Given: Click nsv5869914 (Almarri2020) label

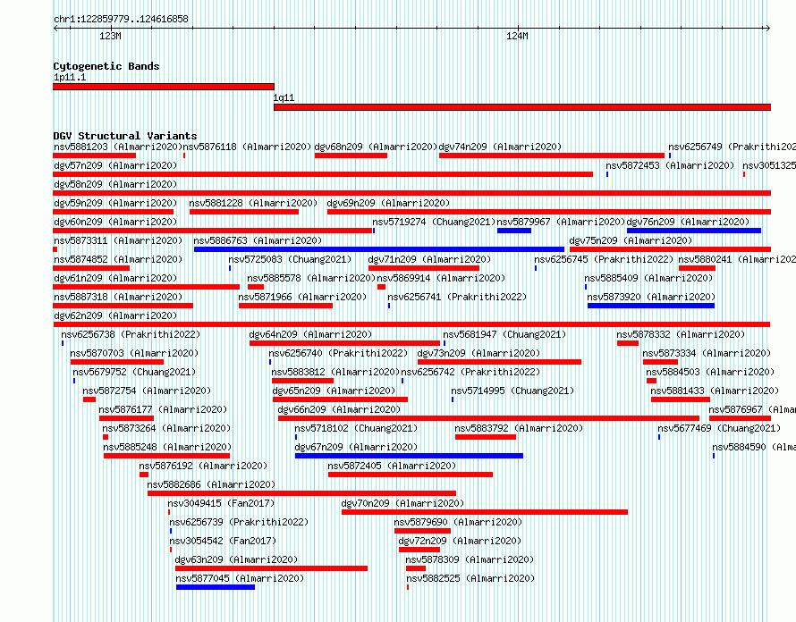Looking at the screenshot, I should (441, 278).
